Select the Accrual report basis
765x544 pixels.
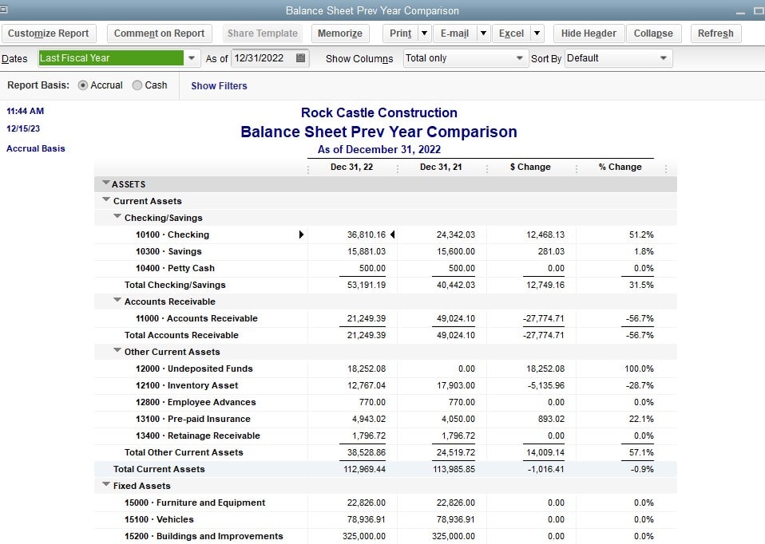[83, 85]
